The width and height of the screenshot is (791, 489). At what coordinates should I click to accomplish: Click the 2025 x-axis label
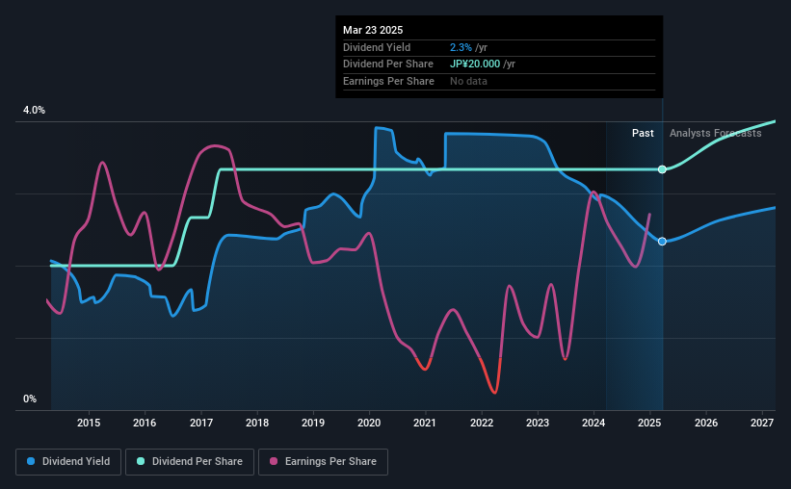[x=649, y=423]
